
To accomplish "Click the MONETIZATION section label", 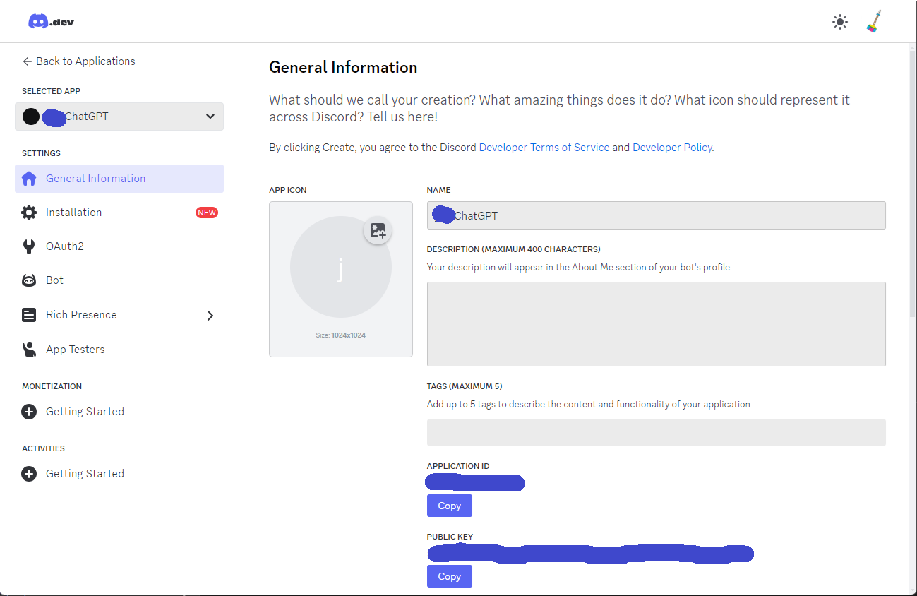I will (x=52, y=386).
